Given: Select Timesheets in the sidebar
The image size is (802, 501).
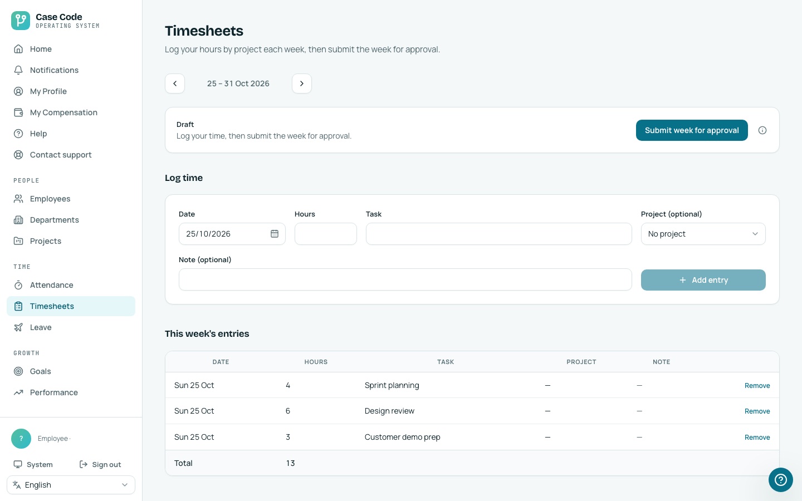Looking at the screenshot, I should point(71,306).
